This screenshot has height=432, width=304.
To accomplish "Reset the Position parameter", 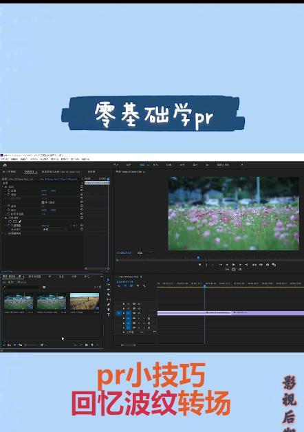I will [82, 191].
